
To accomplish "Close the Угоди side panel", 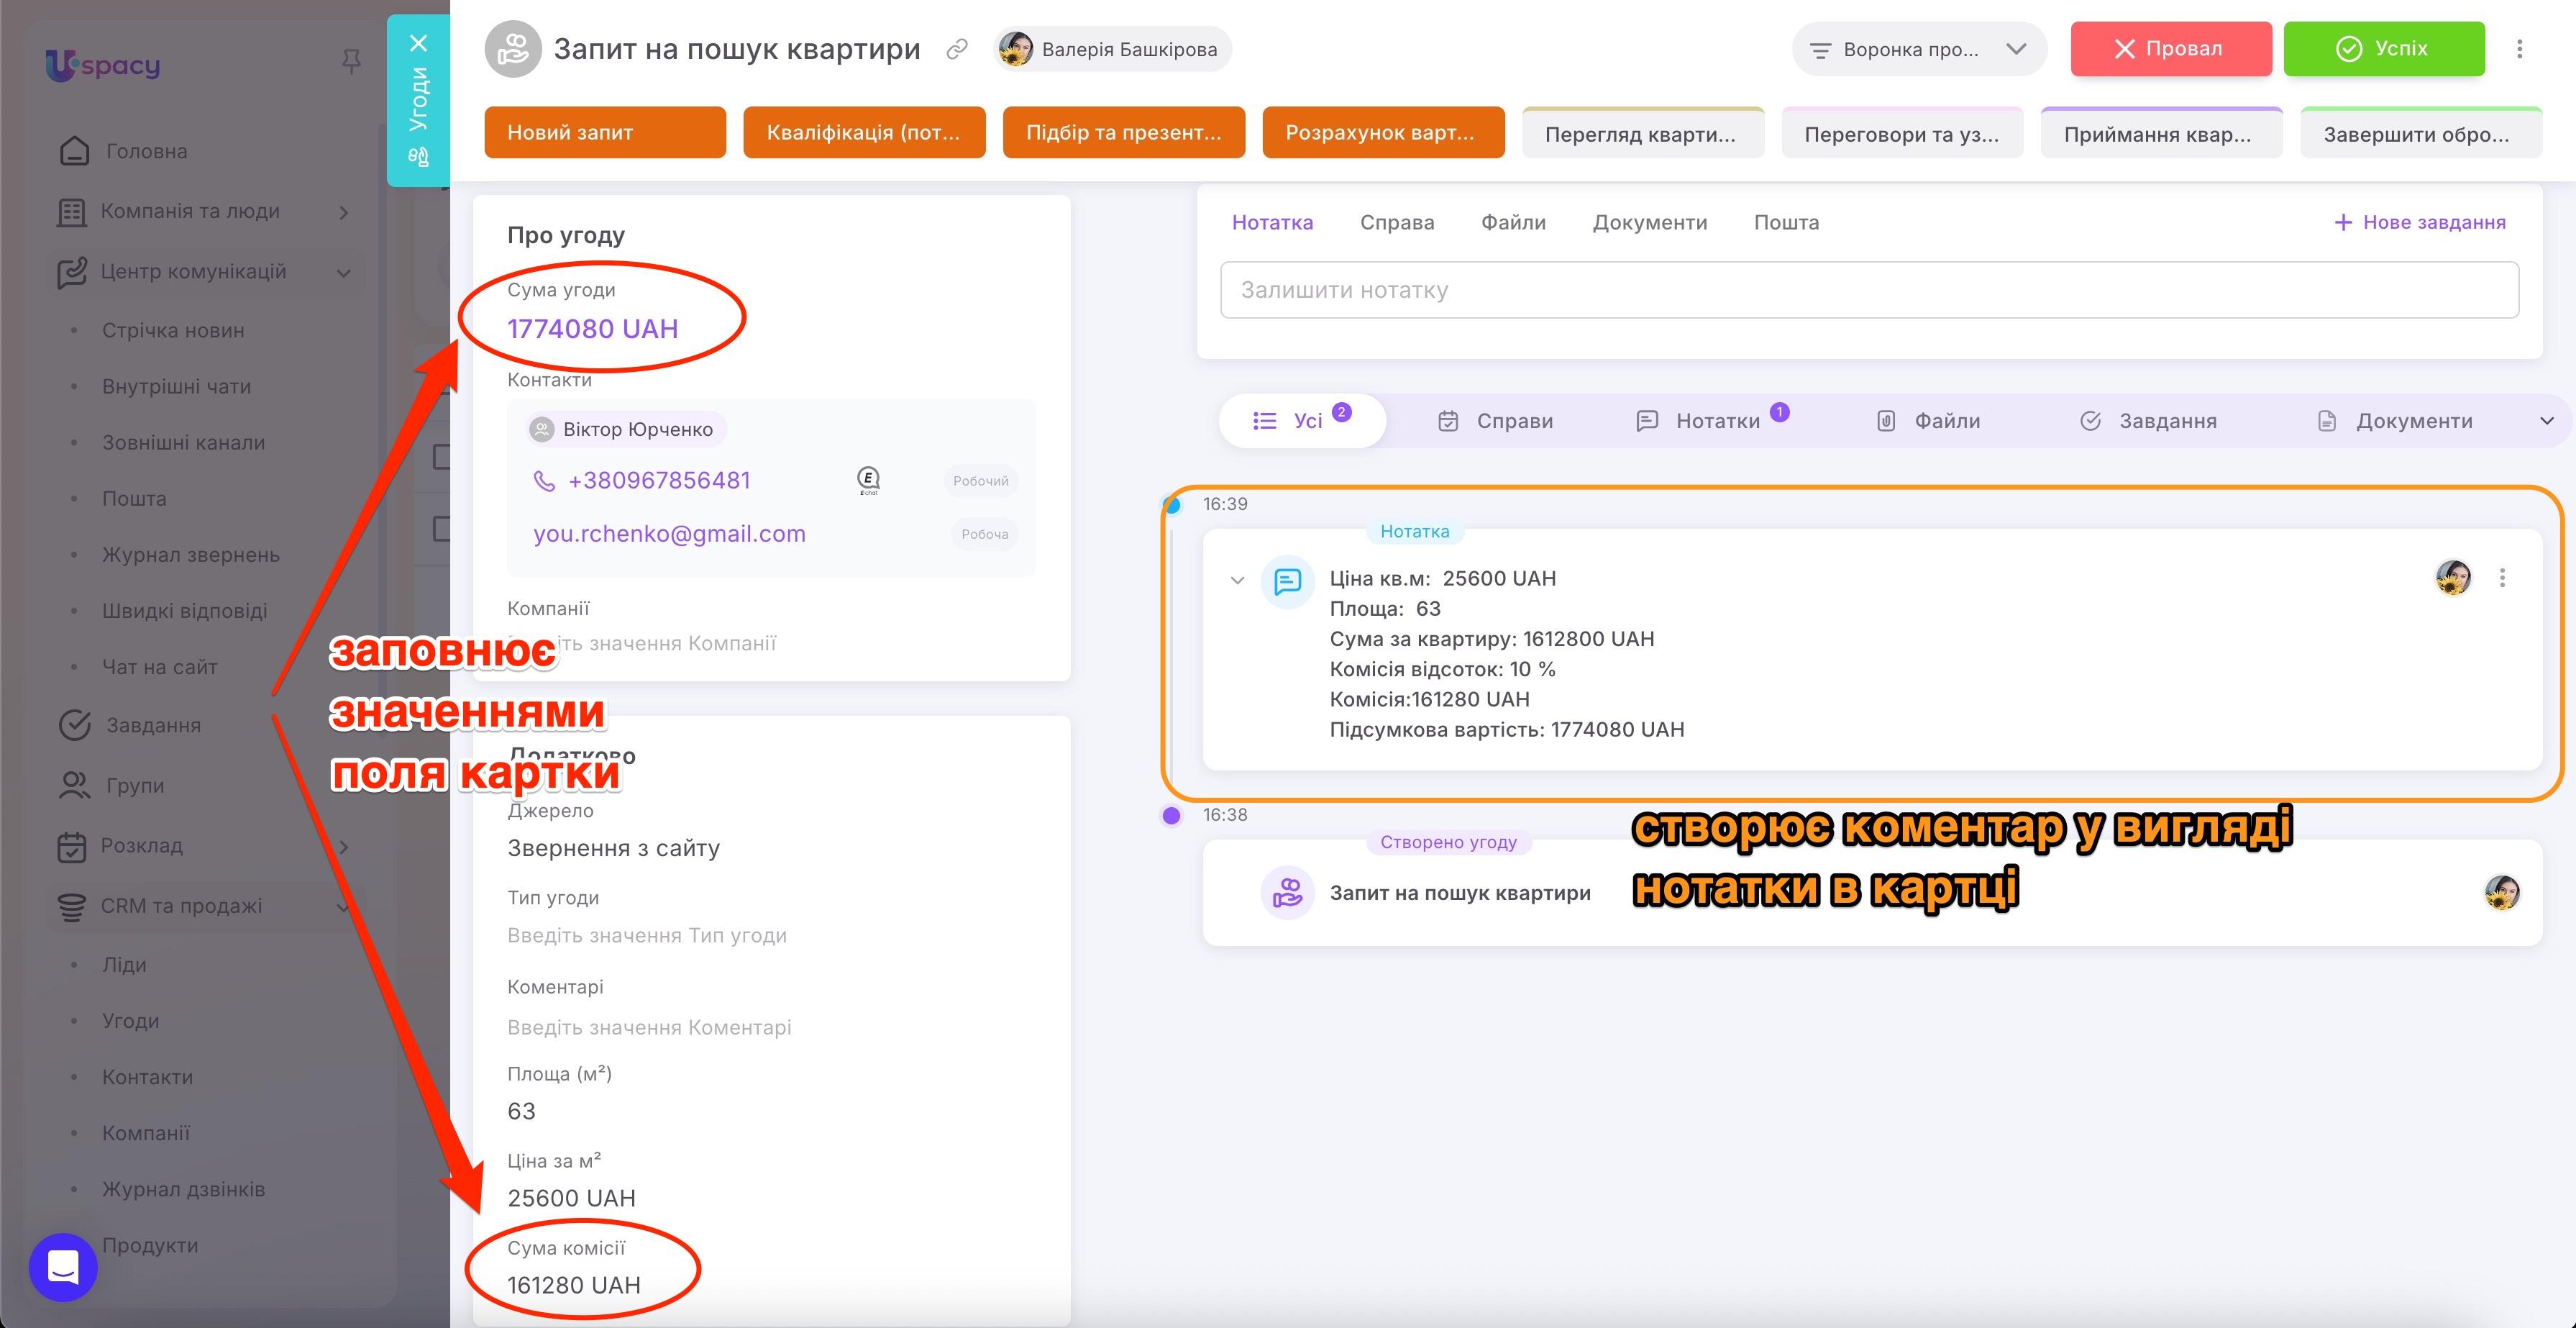I will (x=419, y=43).
